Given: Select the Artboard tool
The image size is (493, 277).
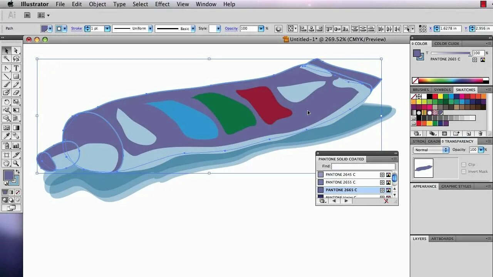Looking at the screenshot, I should point(7,155).
